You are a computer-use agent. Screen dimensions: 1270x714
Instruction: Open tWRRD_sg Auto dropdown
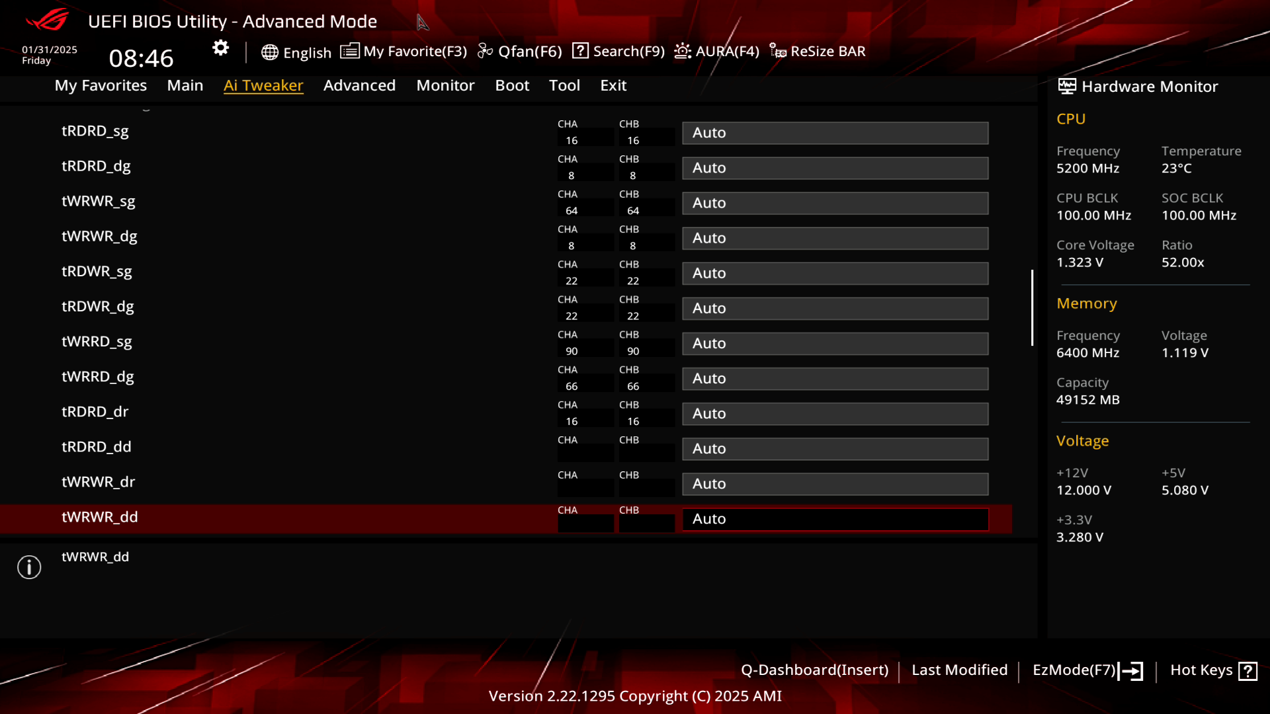pos(835,342)
